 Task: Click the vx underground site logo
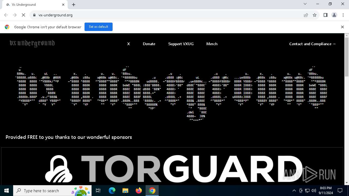click(x=32, y=43)
